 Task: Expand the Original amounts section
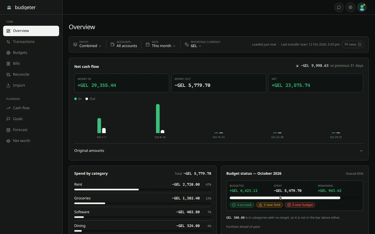pos(219,151)
